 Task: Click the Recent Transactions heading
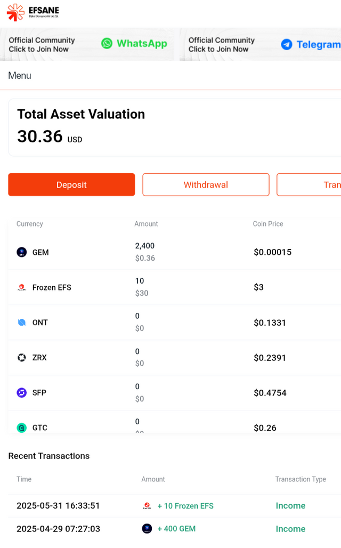[49, 456]
